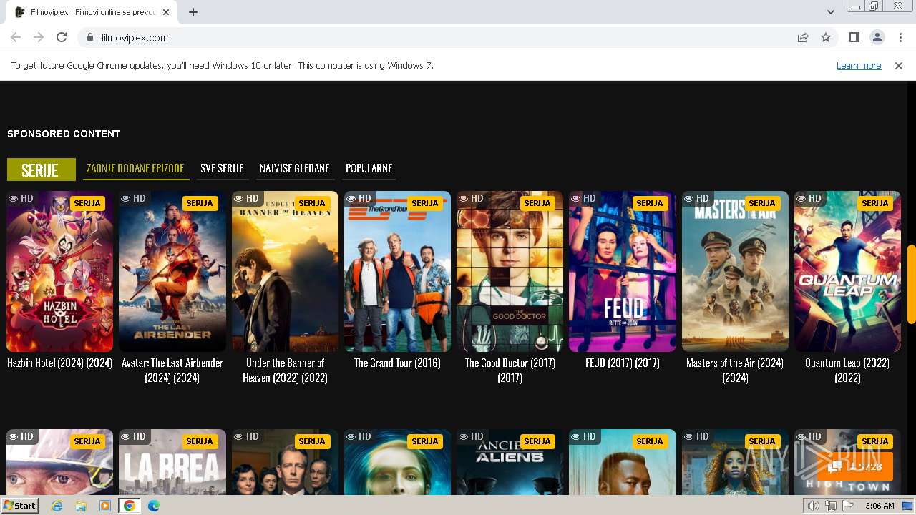Open Masters of the Air poster
The width and height of the screenshot is (916, 515).
pyautogui.click(x=735, y=271)
